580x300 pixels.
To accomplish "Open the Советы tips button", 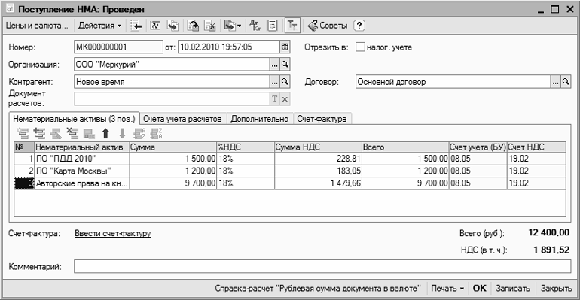I will 328,26.
